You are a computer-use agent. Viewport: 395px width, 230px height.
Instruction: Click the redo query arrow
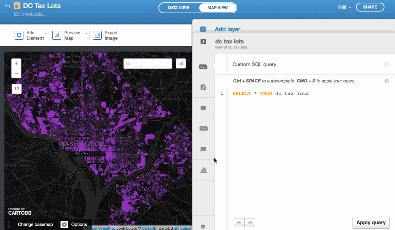click(x=250, y=223)
